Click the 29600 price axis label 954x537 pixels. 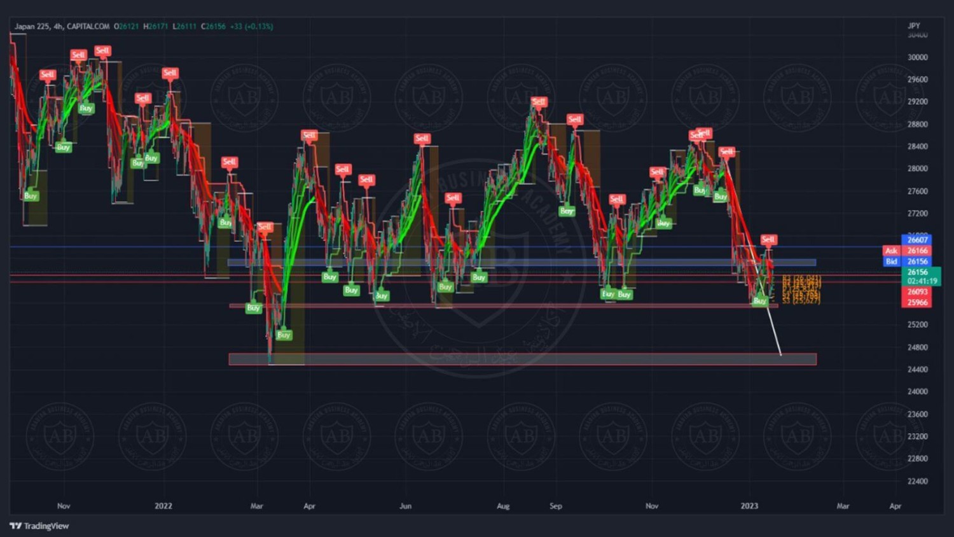[x=917, y=80]
